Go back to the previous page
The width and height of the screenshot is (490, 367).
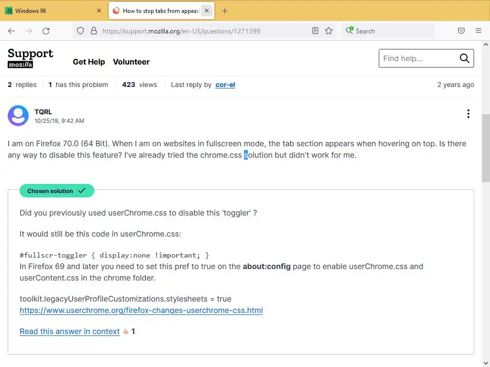11,31
